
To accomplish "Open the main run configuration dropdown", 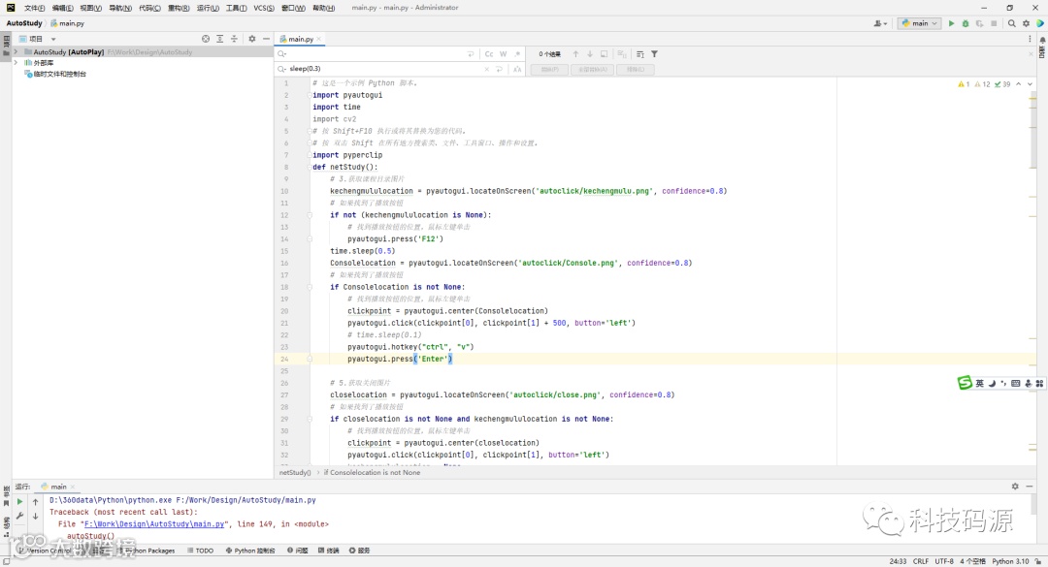I will 919,23.
